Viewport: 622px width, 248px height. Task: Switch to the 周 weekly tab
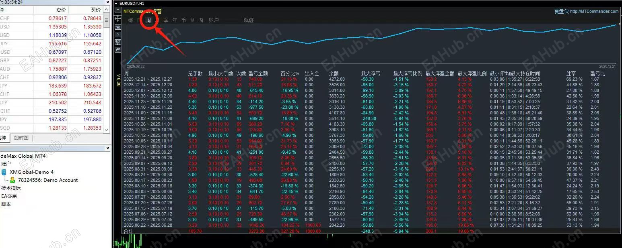point(148,20)
